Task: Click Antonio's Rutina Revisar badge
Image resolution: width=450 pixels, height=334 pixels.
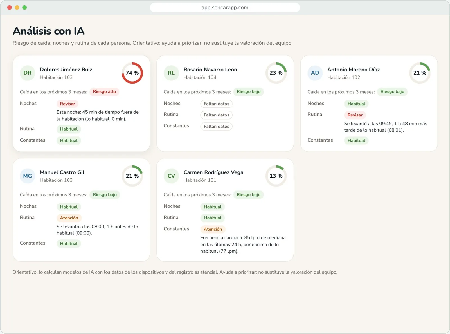Action: pos(355,115)
